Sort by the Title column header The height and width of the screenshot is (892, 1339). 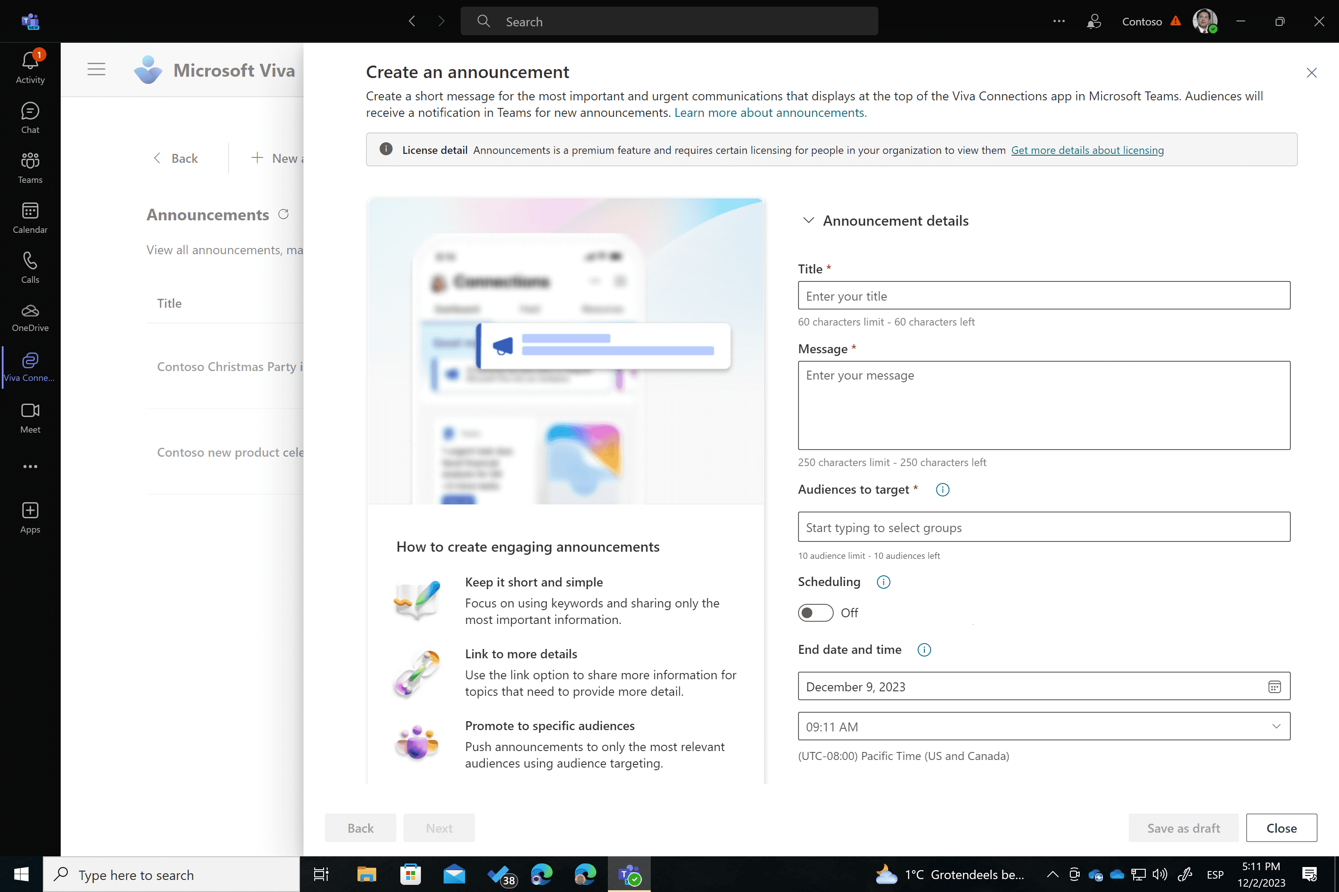click(169, 303)
